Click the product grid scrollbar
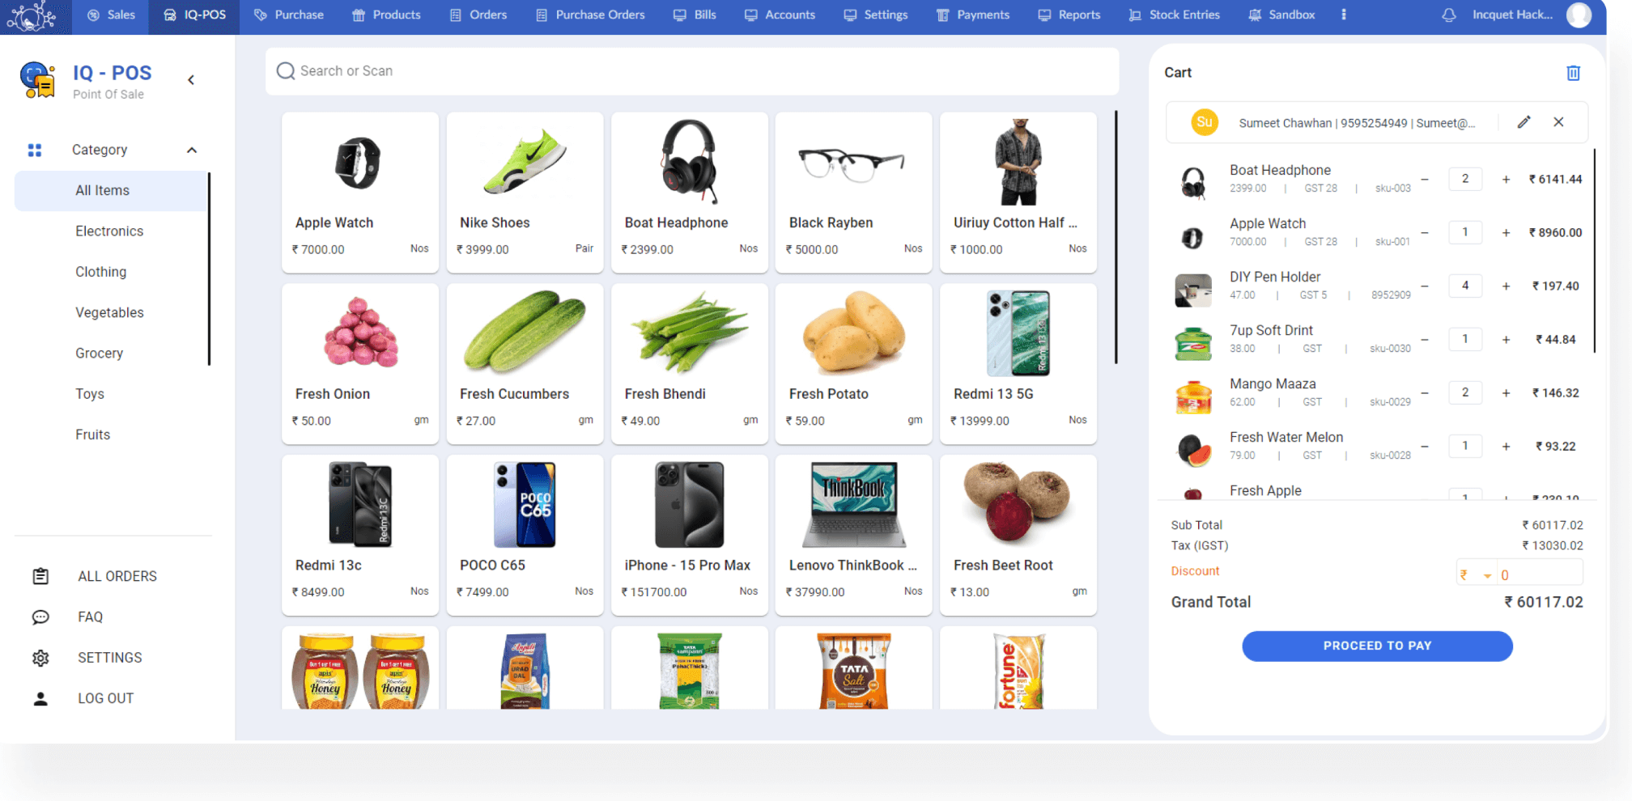The height and width of the screenshot is (801, 1632). [x=1116, y=237]
